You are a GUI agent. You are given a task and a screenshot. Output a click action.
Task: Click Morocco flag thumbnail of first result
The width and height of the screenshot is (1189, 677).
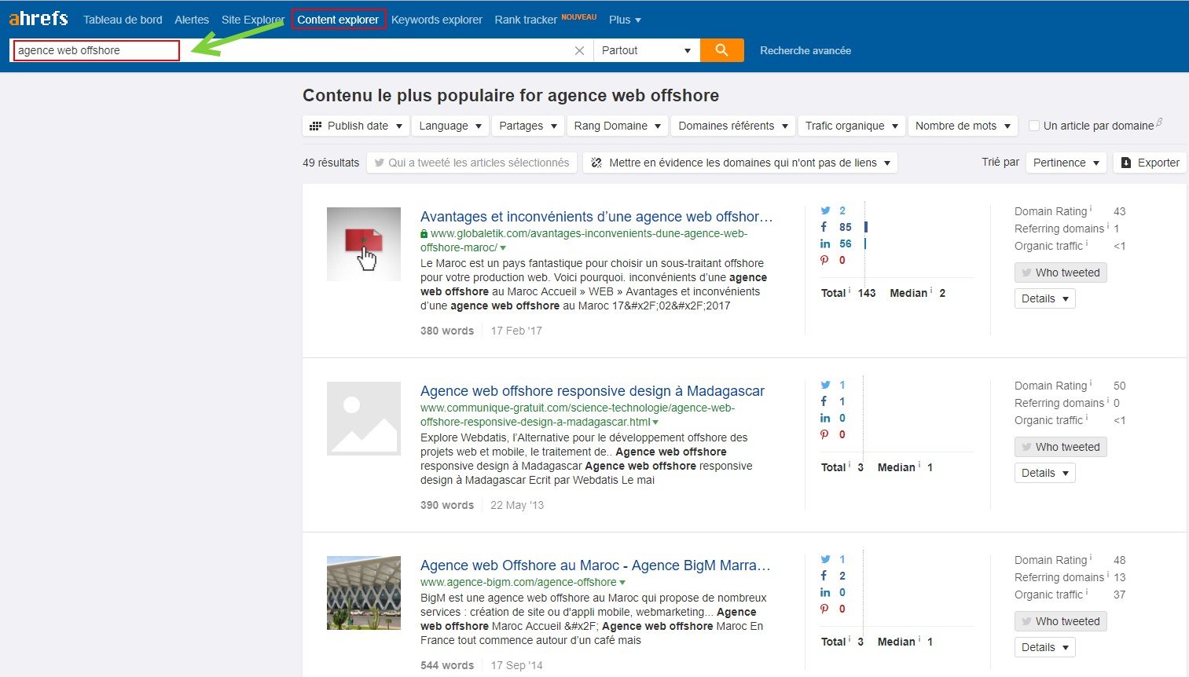364,244
